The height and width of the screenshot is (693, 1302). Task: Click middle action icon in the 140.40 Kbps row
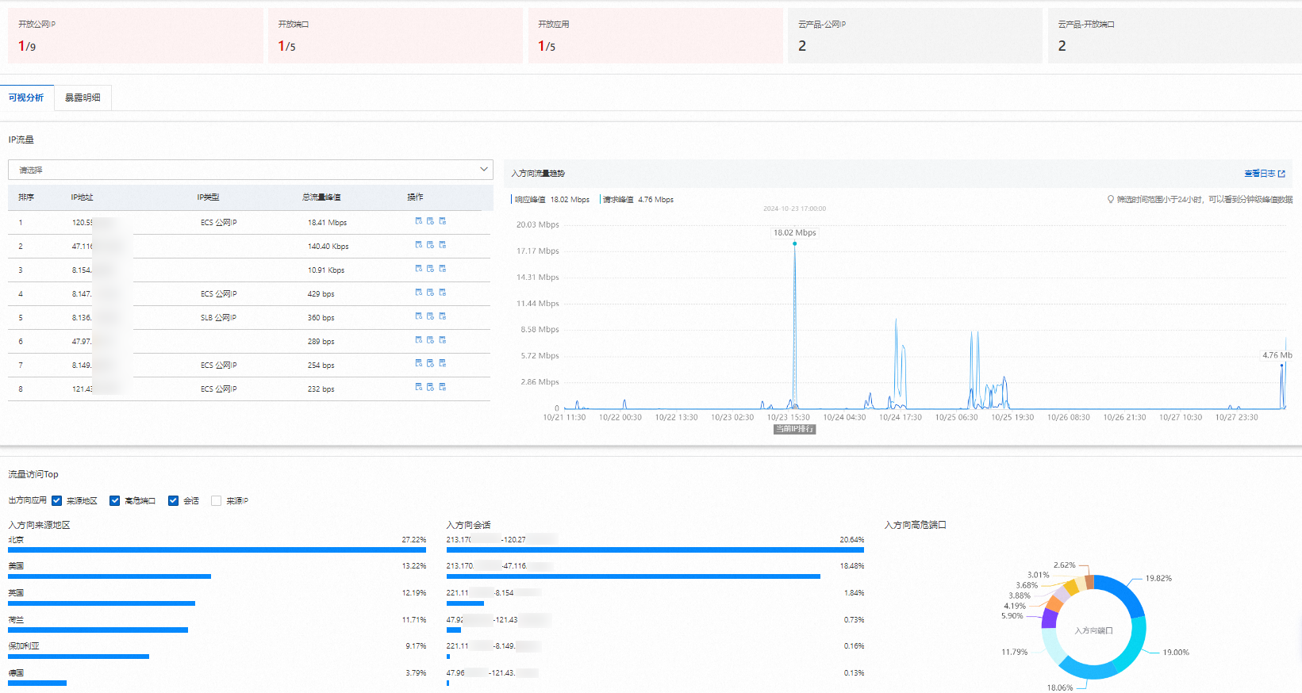[431, 245]
